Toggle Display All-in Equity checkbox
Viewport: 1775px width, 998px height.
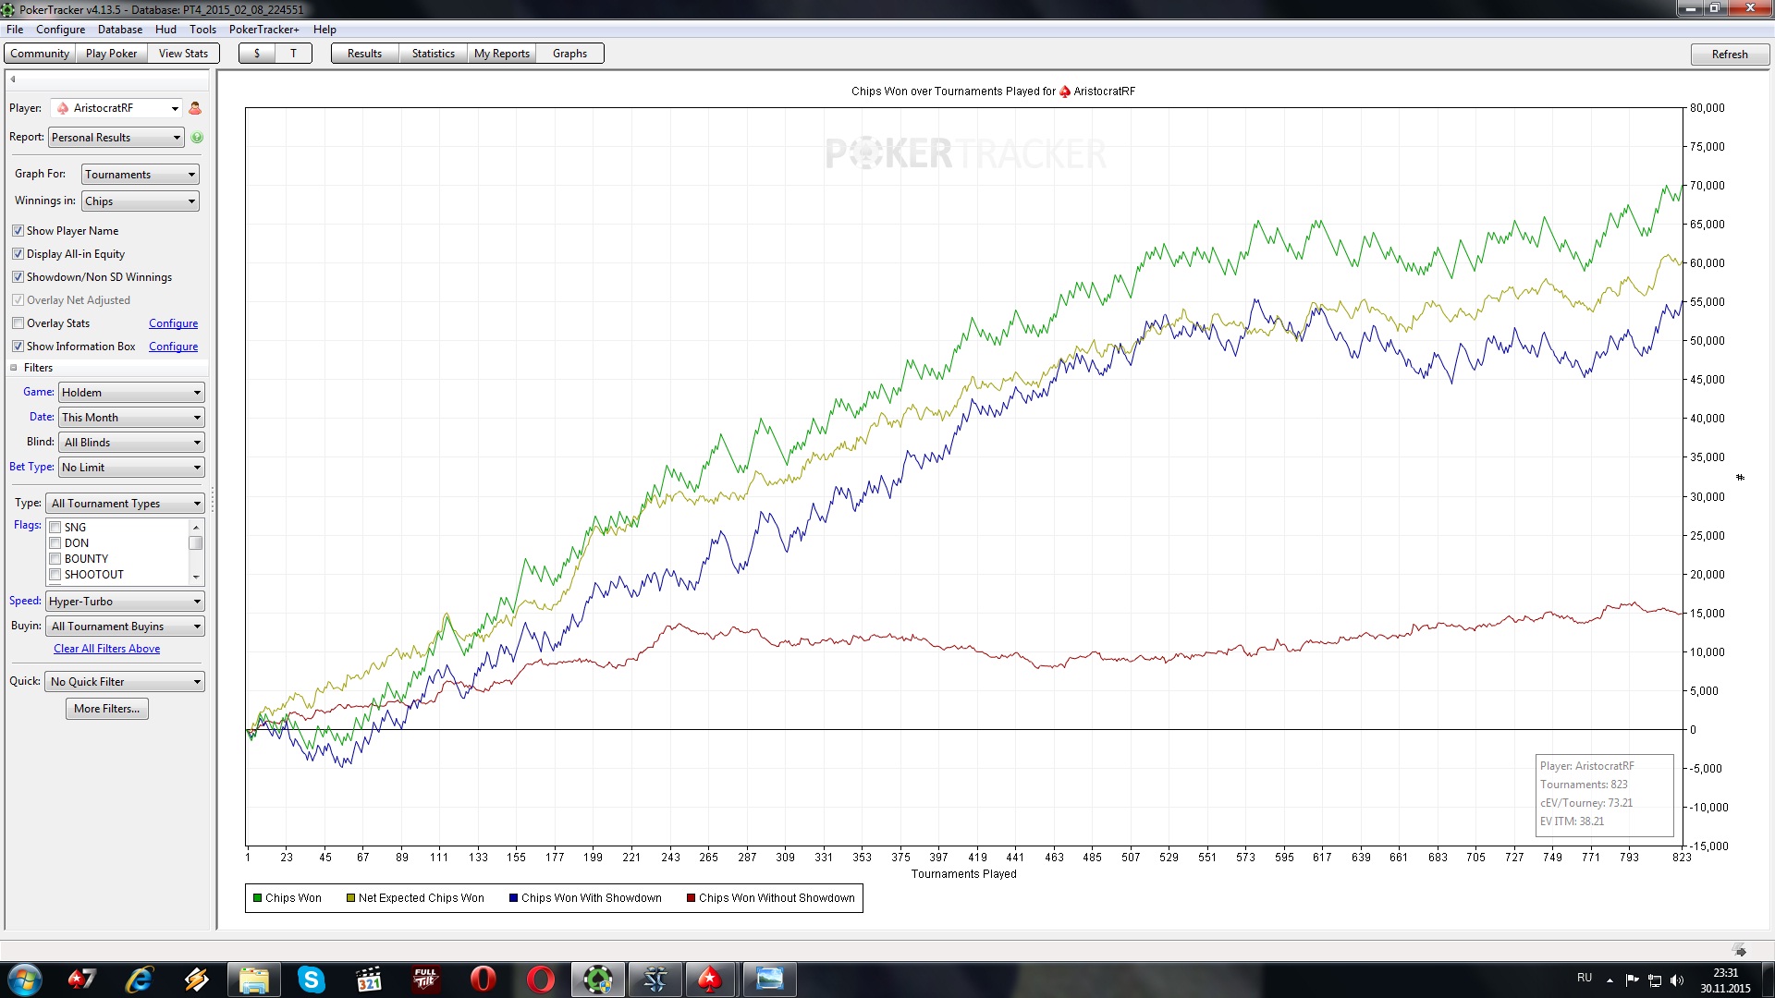click(18, 254)
